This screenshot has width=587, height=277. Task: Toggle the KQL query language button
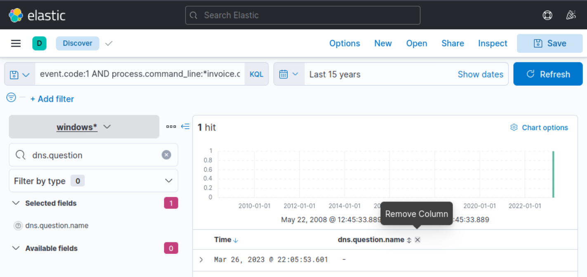(x=256, y=74)
